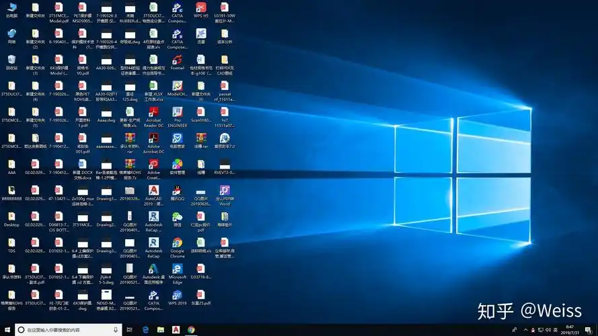This screenshot has width=598, height=336.
Task: Select the 回收站 Recycle Bin icon
Action: [x=11, y=59]
